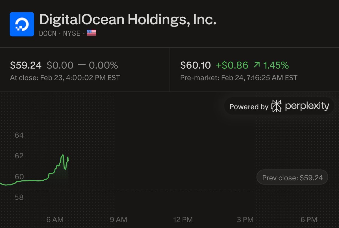The height and width of the screenshot is (228, 339).
Task: Click the $59.24 closing price
Action: point(26,65)
